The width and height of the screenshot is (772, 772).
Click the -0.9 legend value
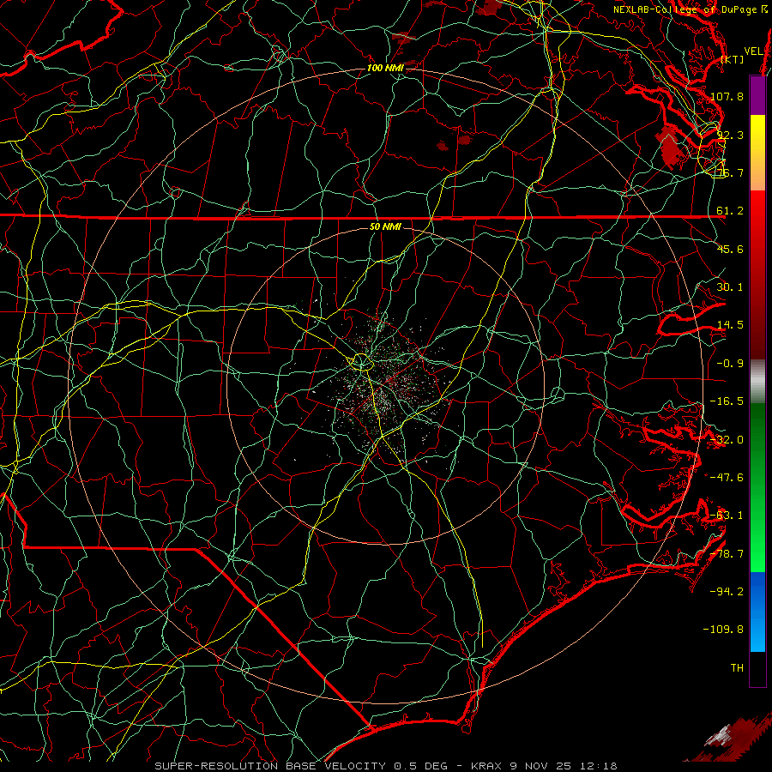(x=730, y=364)
